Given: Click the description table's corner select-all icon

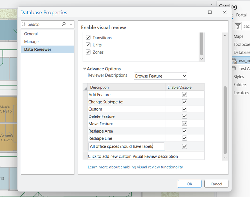Looking at the screenshot, I should click(85, 87).
